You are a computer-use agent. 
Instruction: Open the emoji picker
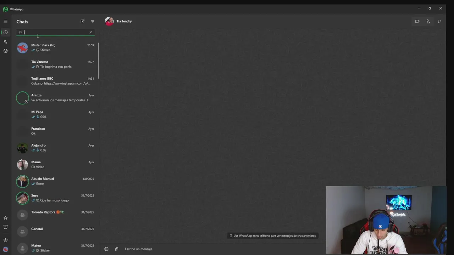pyautogui.click(x=106, y=249)
